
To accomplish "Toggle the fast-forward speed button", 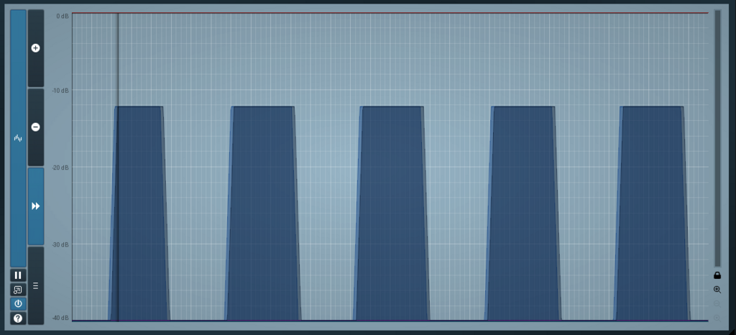I will (36, 206).
